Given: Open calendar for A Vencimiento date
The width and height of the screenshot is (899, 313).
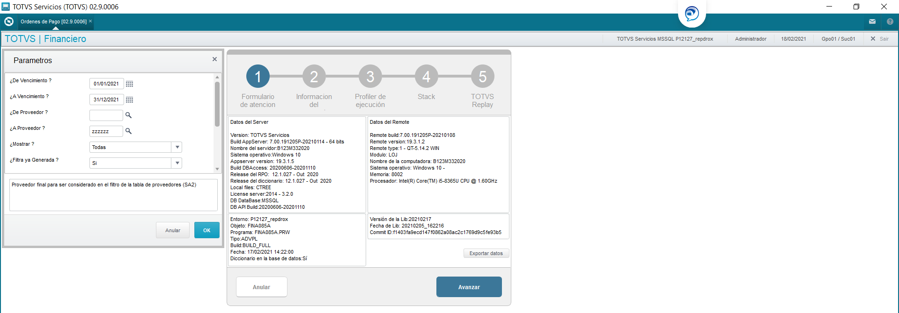Looking at the screenshot, I should click(130, 100).
